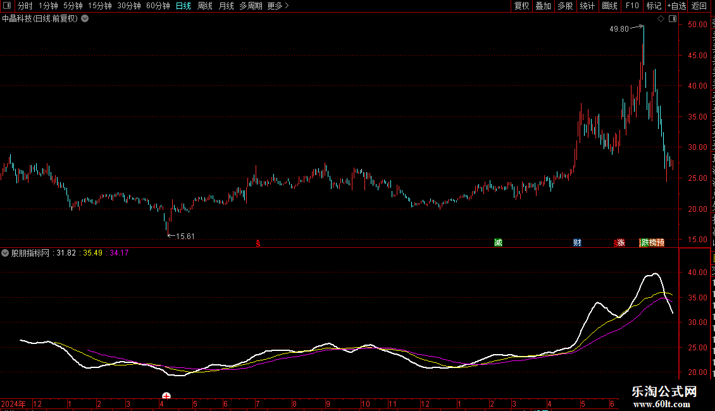Click the 叠加 overlay button
This screenshot has width=715, height=411.
coord(544,6)
